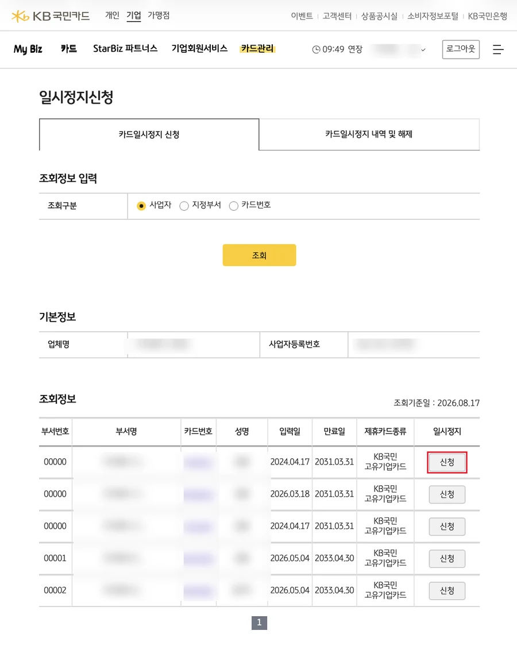517x646 pixels.
Task: Select the 카드번호 radio button
Action: (x=233, y=206)
